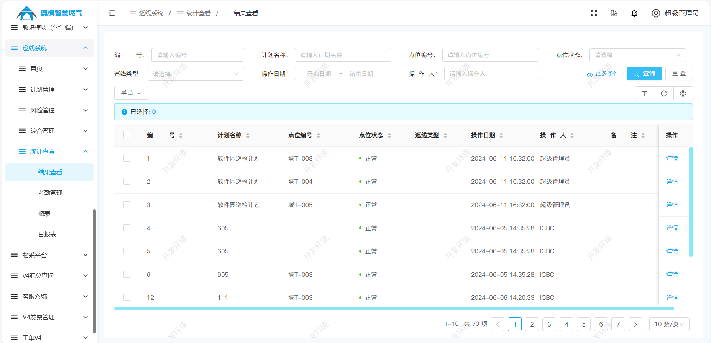Sort by 点位编号 column sort icon
Viewport: 711px width, 343px height.
click(319, 136)
